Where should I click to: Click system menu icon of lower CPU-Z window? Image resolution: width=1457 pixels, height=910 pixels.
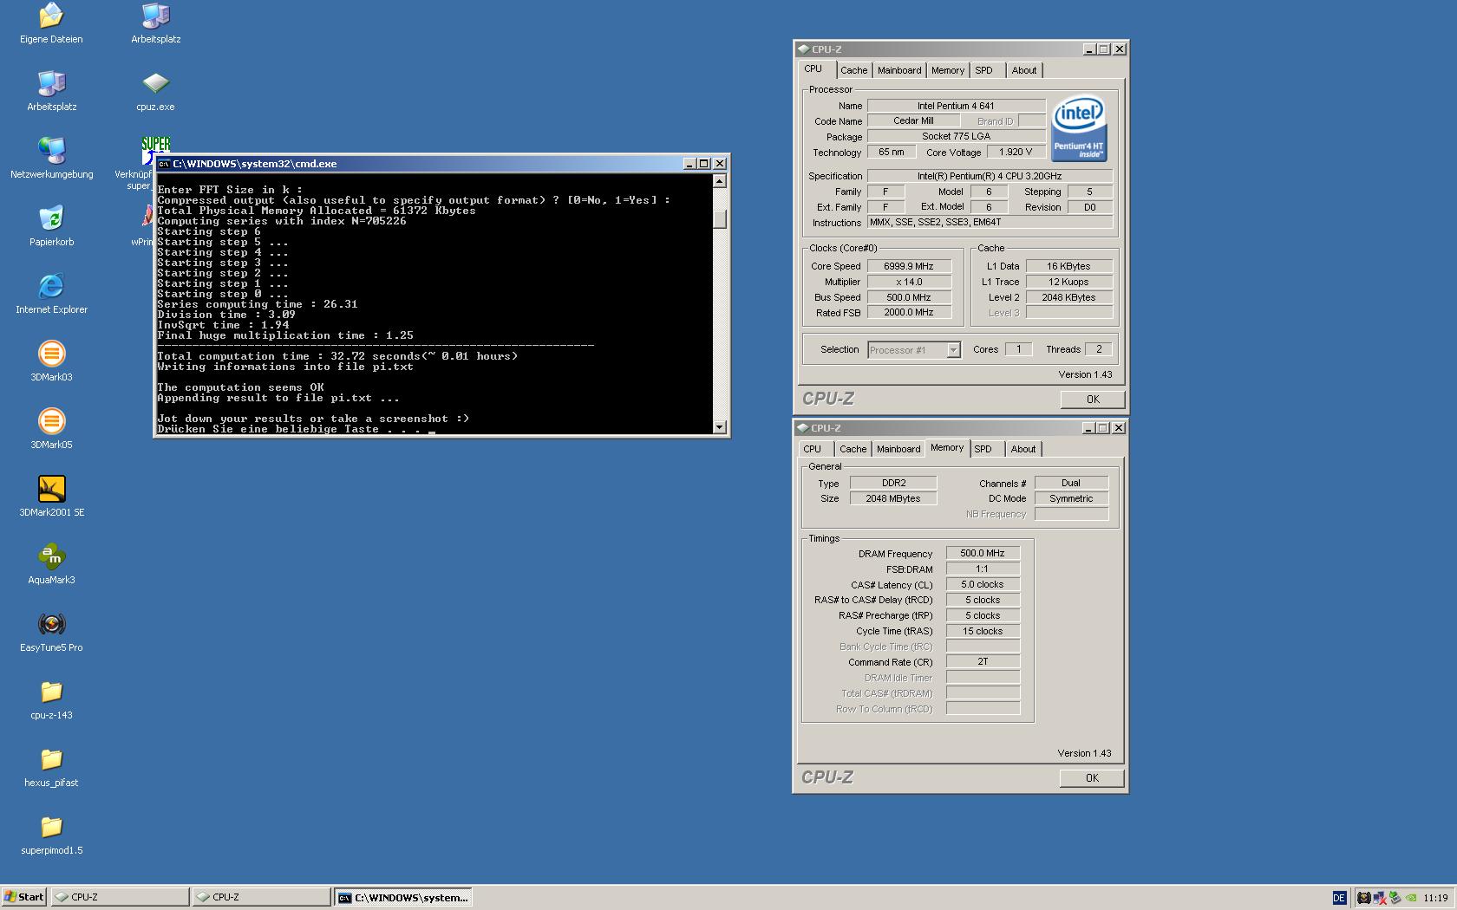point(803,428)
